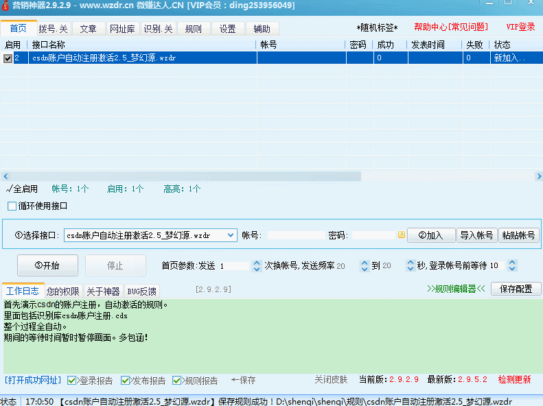Click the 成功 column header
Screen dimensions: 543x406
tap(385, 45)
